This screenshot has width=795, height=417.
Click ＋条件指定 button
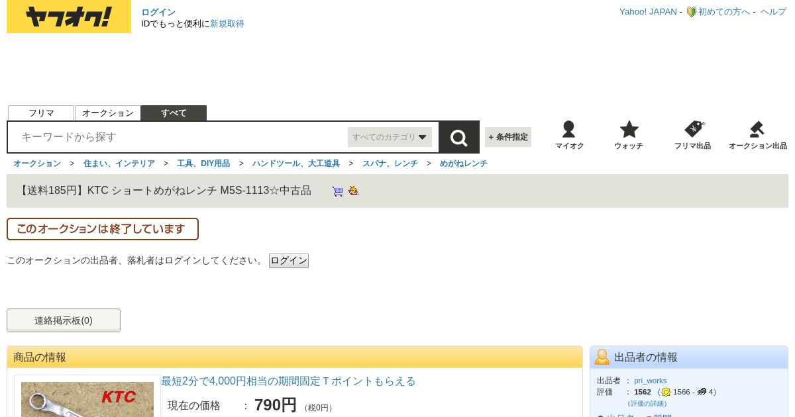pos(508,137)
